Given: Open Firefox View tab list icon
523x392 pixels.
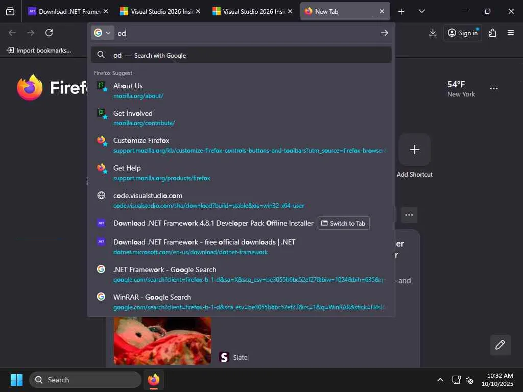Looking at the screenshot, I should click(x=10, y=11).
